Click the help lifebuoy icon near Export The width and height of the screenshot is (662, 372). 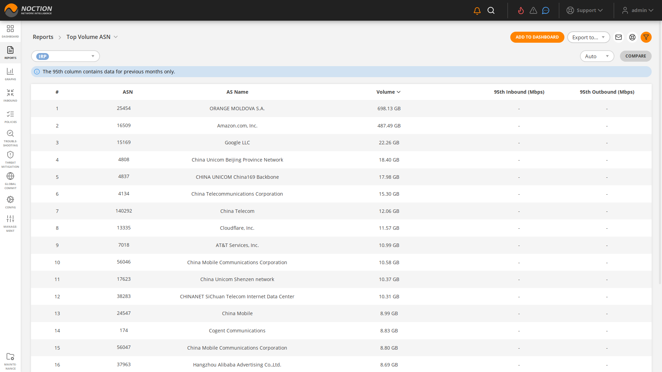[x=632, y=37]
